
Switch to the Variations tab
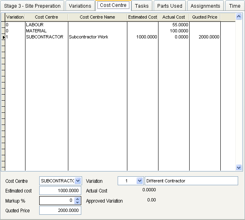coord(80,6)
